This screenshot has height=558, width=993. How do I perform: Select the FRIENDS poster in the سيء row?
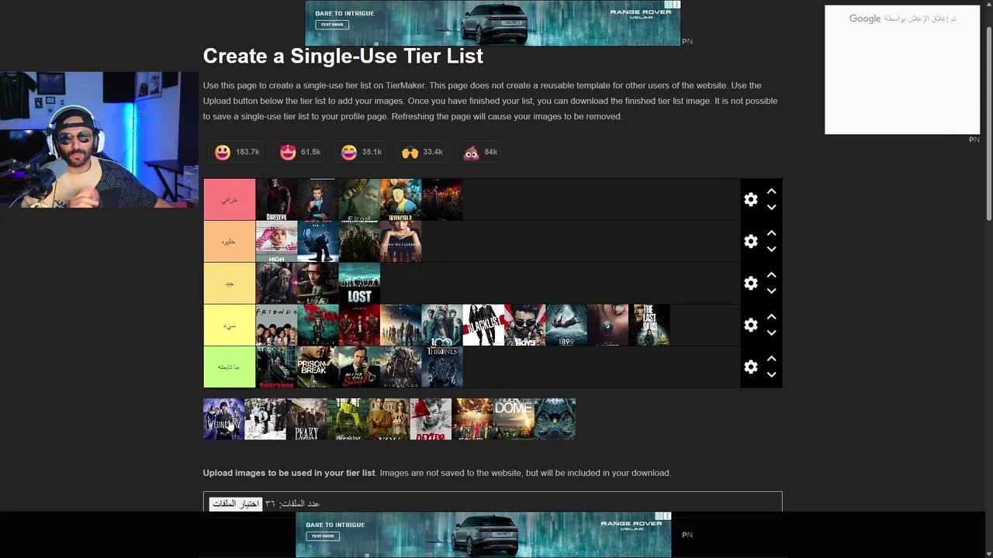[276, 325]
